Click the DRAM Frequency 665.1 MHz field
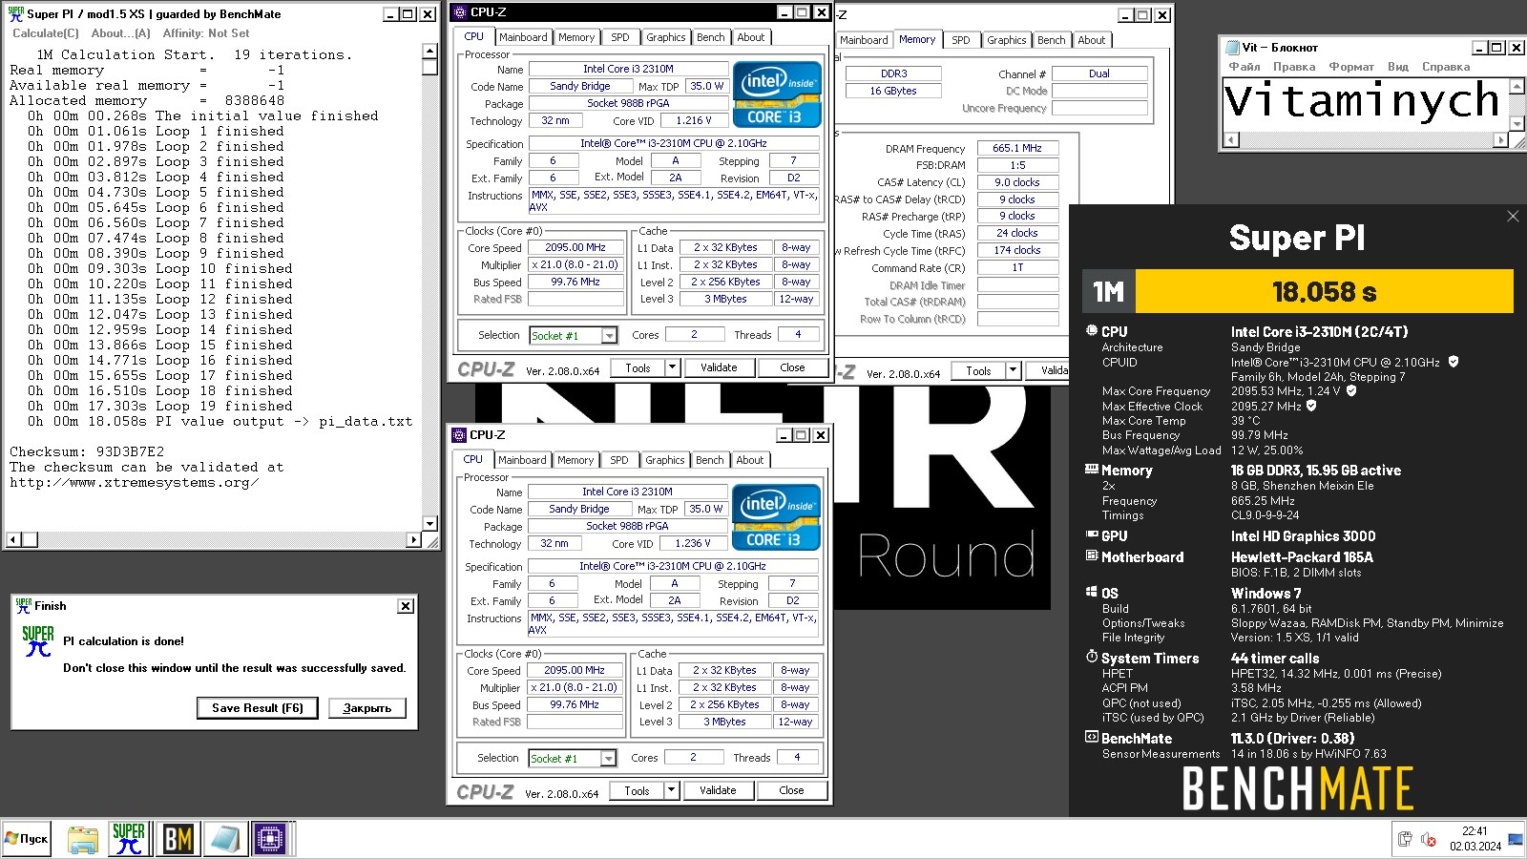Screen dimensions: 1527x859 (x=1017, y=148)
